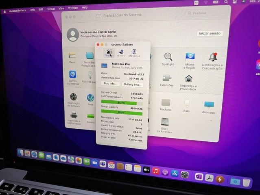Open the Monitores preference pane
This screenshot has height=195, width=260.
point(209,107)
